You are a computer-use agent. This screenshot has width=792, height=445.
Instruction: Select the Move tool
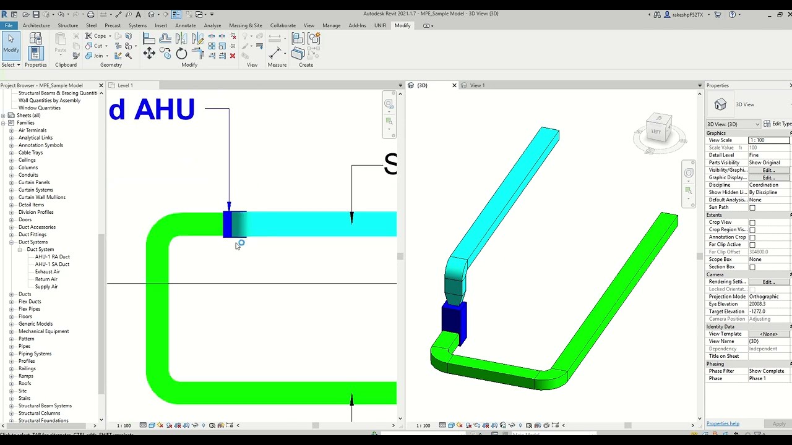[149, 54]
